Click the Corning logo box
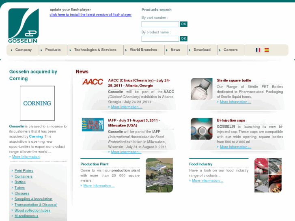This screenshot has height=221, width=295. pyautogui.click(x=37, y=103)
